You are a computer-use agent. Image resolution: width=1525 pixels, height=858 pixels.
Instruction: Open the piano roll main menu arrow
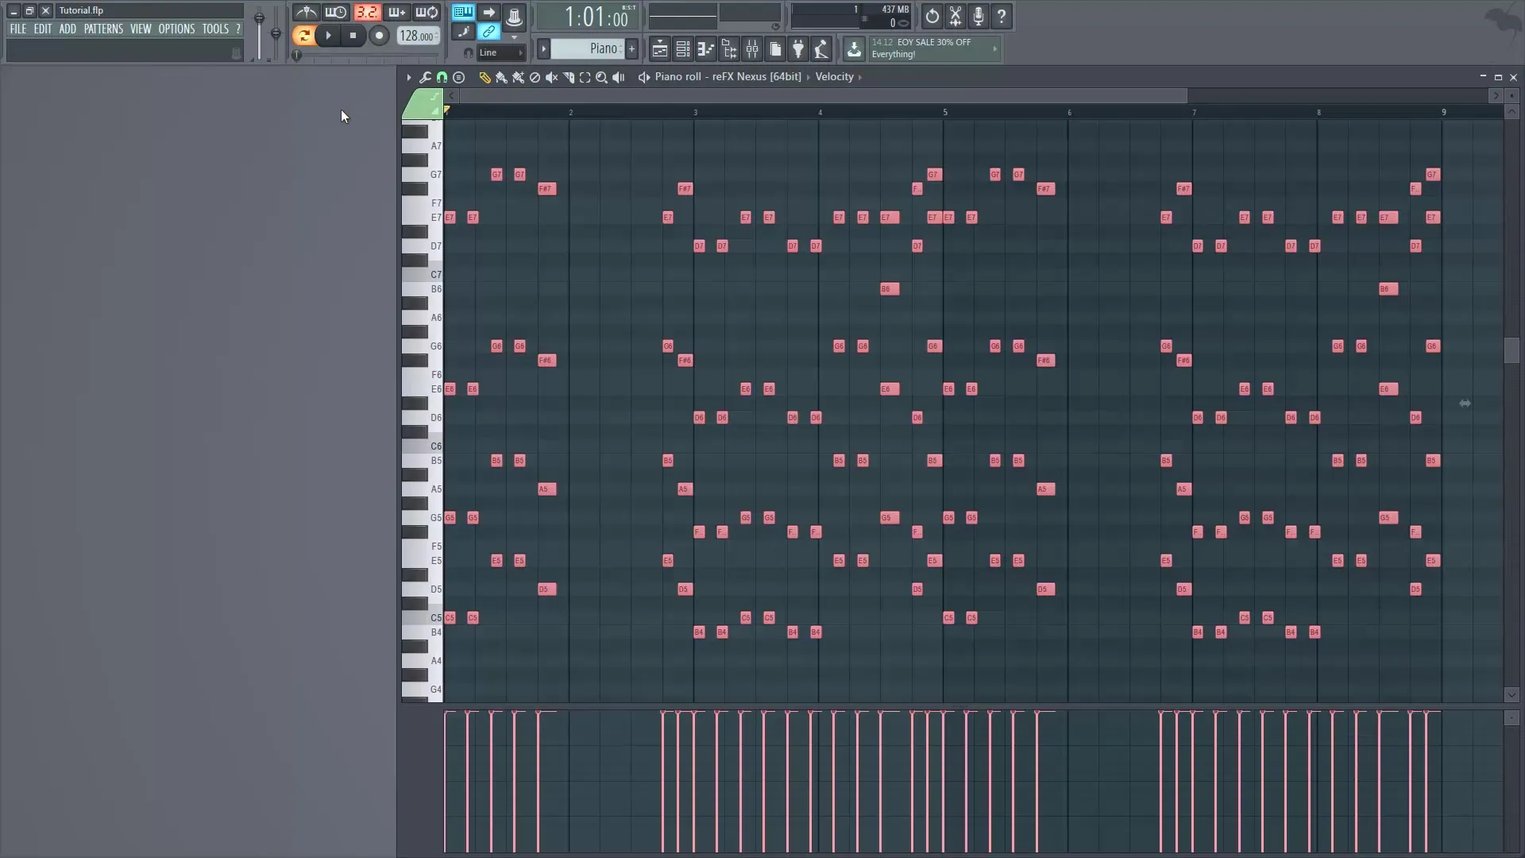(408, 77)
